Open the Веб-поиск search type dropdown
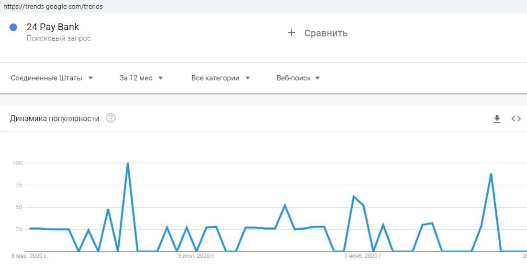The height and width of the screenshot is (279, 527). [x=298, y=78]
